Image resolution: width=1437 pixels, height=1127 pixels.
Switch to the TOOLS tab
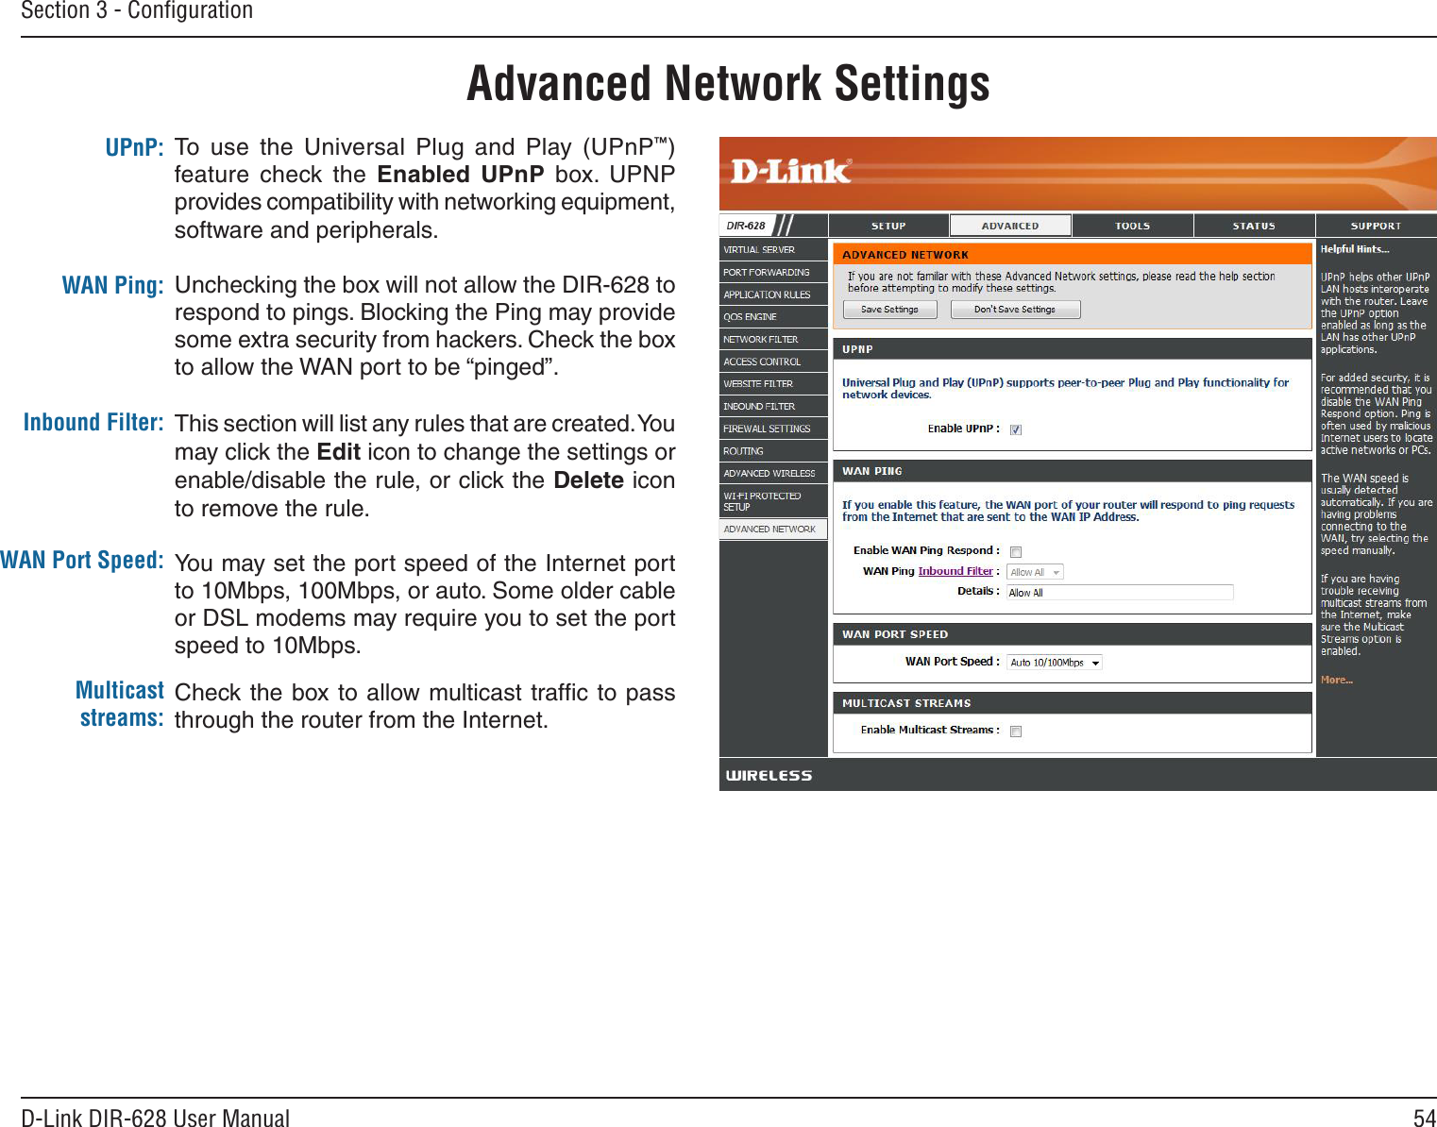(x=1132, y=226)
